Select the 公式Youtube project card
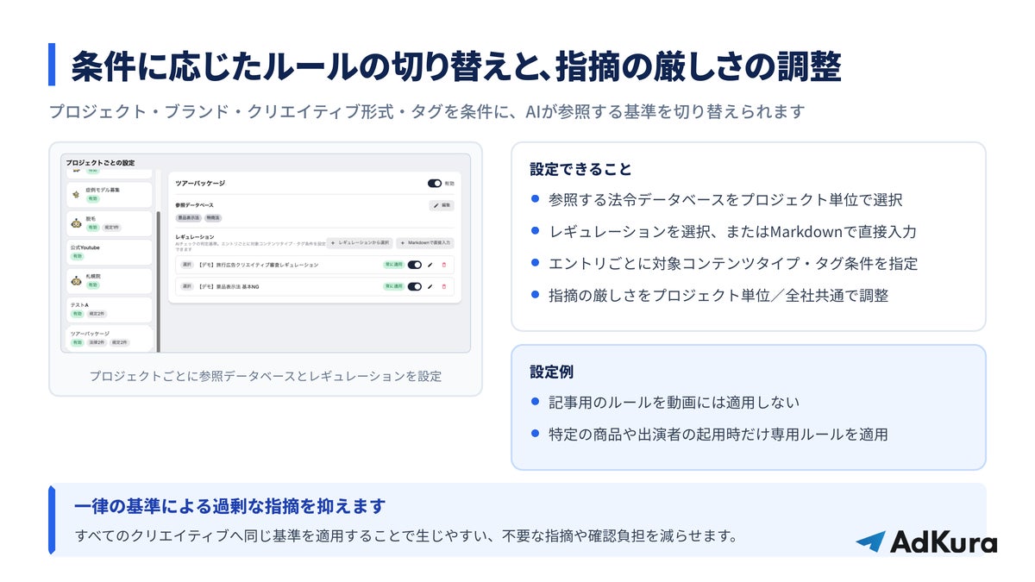1035x582 pixels. click(x=110, y=252)
